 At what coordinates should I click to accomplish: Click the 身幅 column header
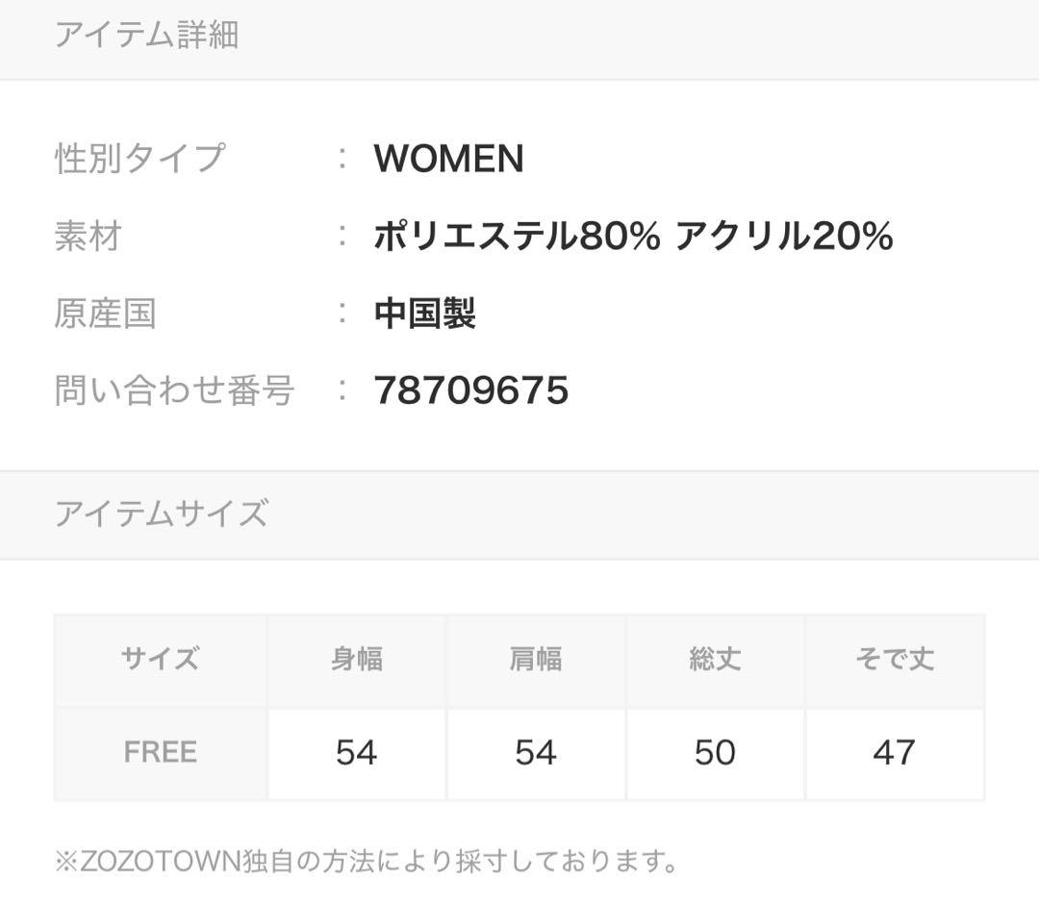coord(356,660)
